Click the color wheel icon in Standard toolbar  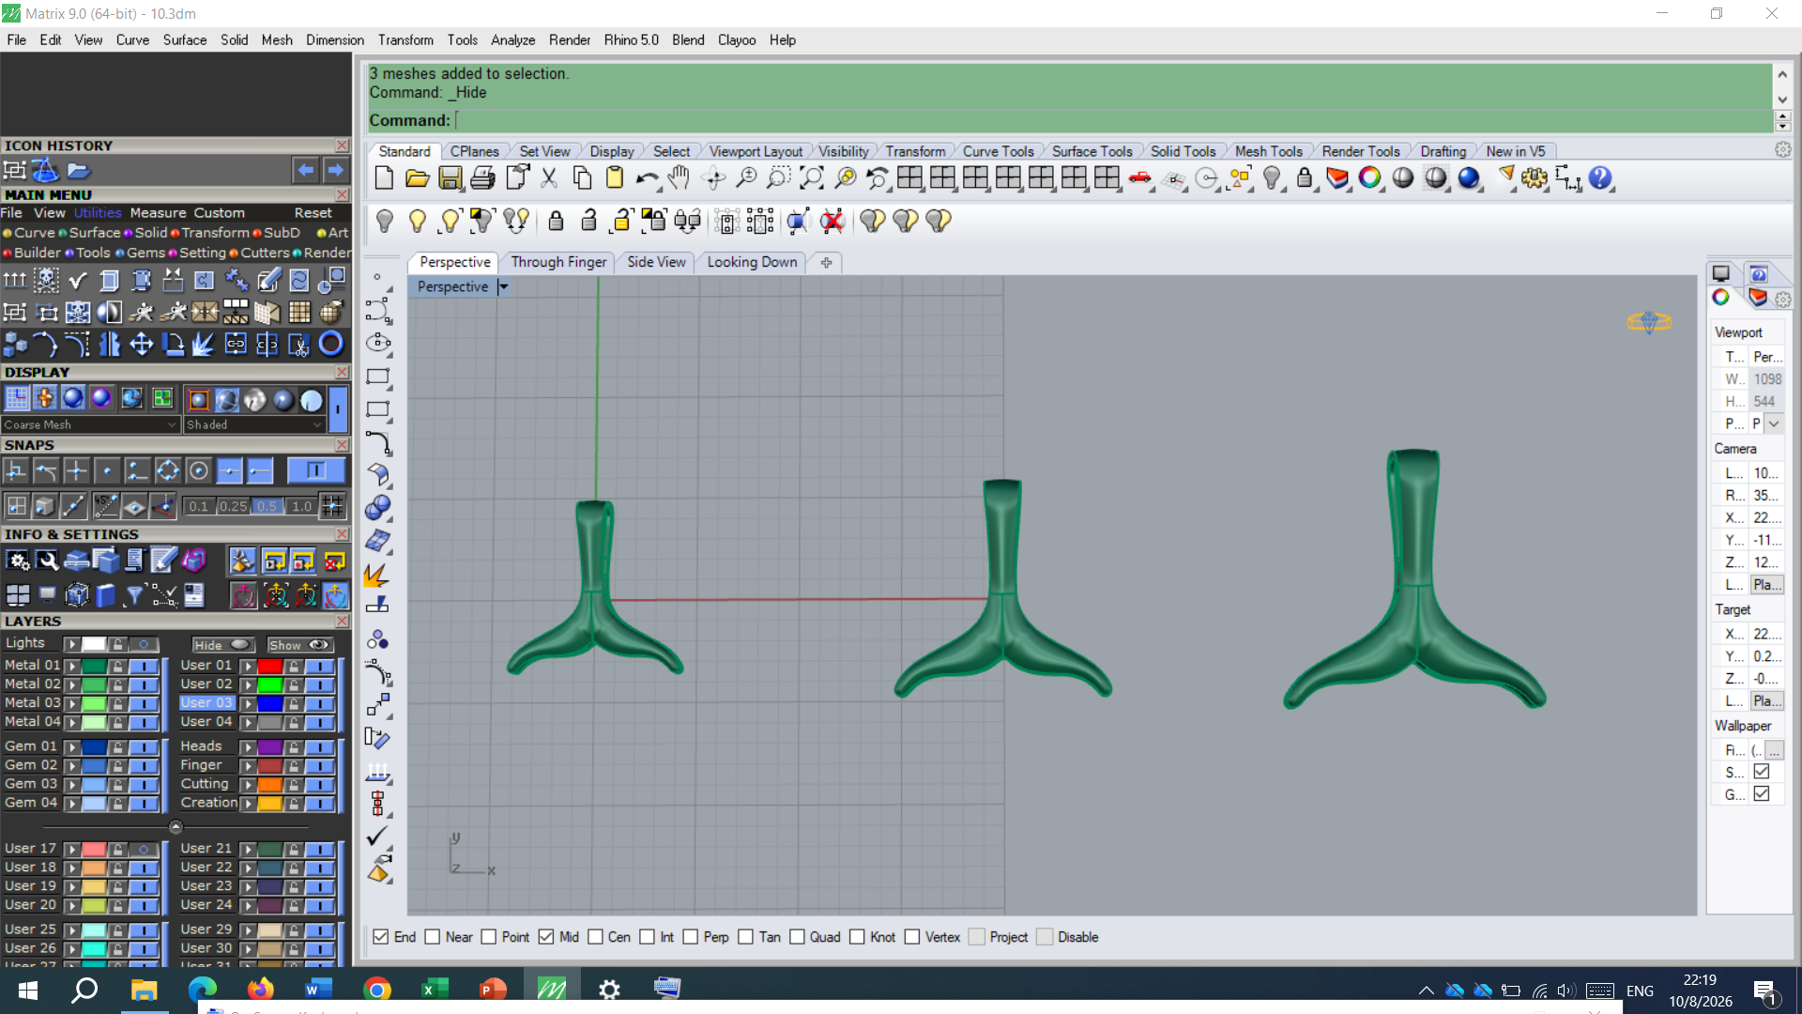1369,178
